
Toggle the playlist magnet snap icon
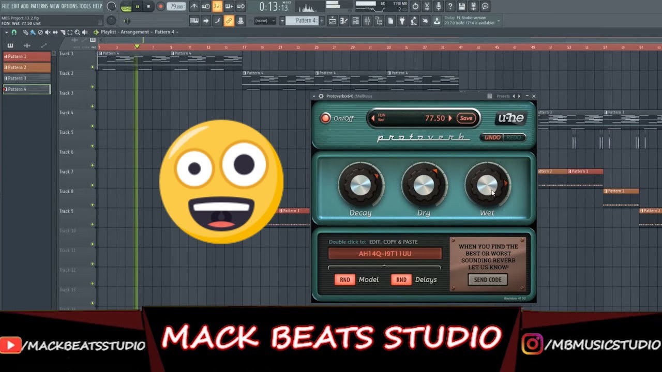coord(14,32)
